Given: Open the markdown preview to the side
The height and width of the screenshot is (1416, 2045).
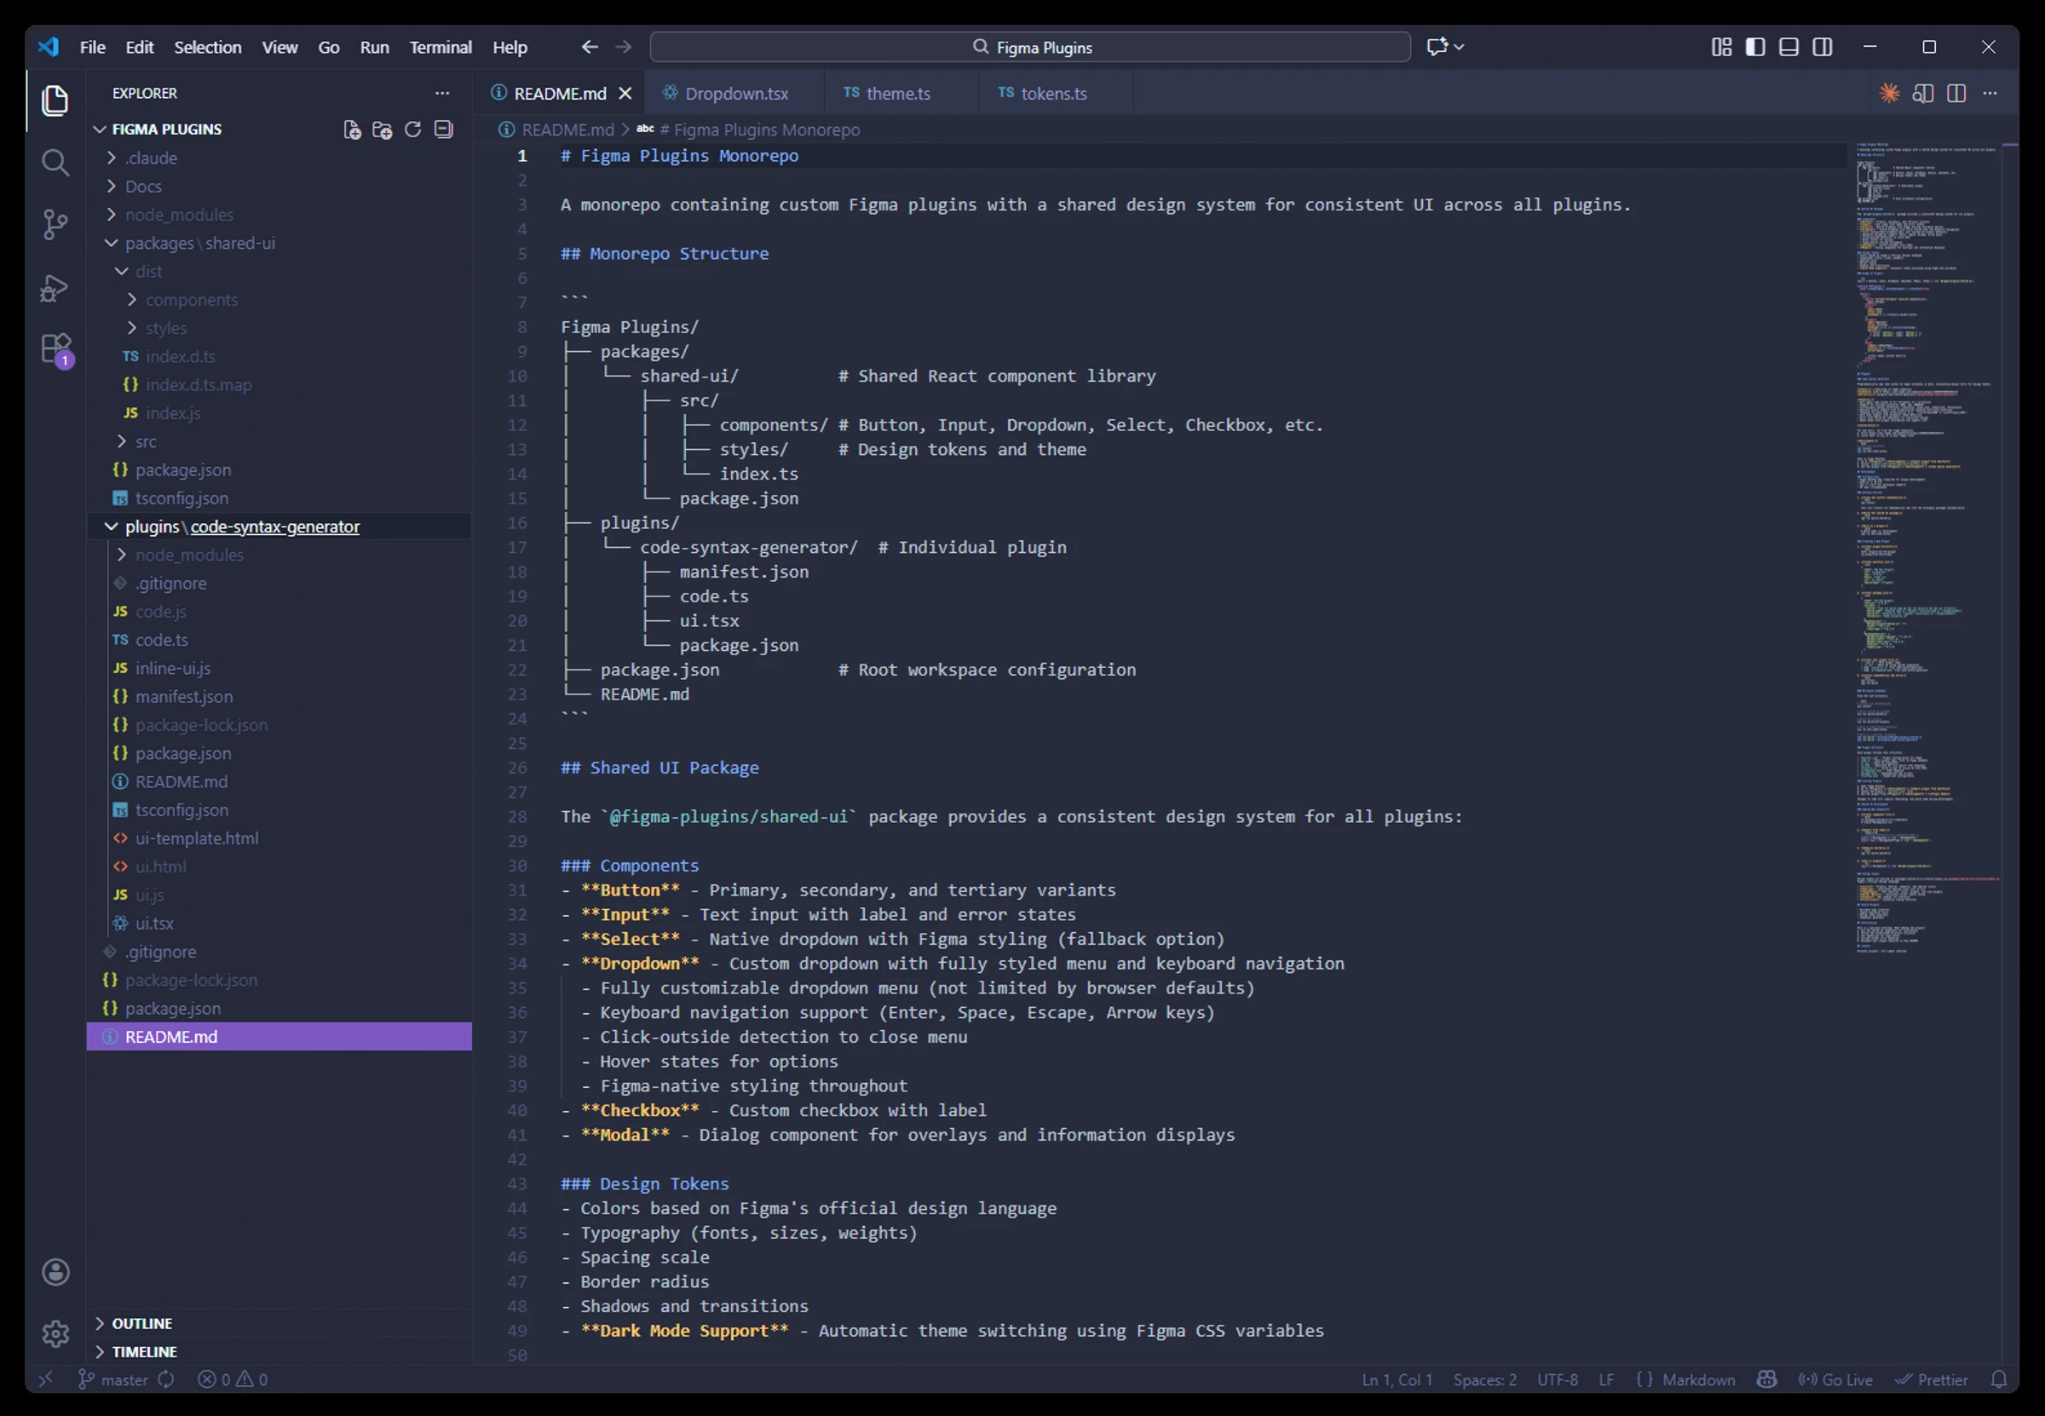Looking at the screenshot, I should [1922, 93].
